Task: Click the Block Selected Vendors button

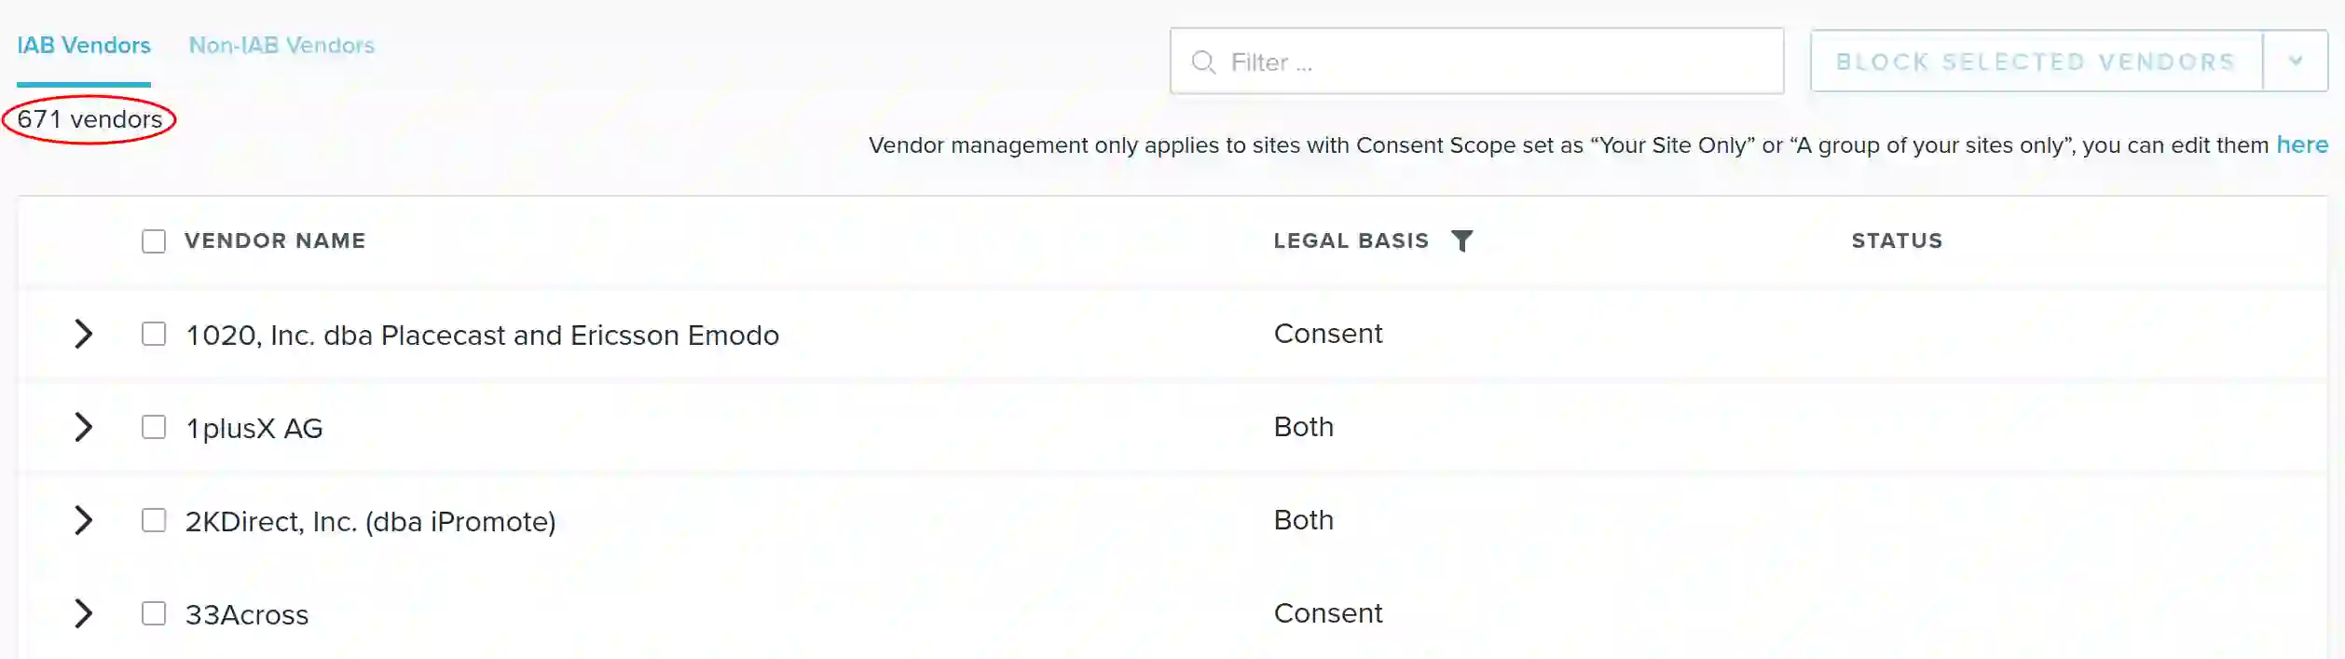Action: [2036, 62]
